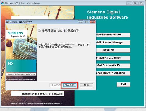Click the 安装向导将在计算机上安装 description text
The height and width of the screenshot is (111, 146).
[64, 46]
